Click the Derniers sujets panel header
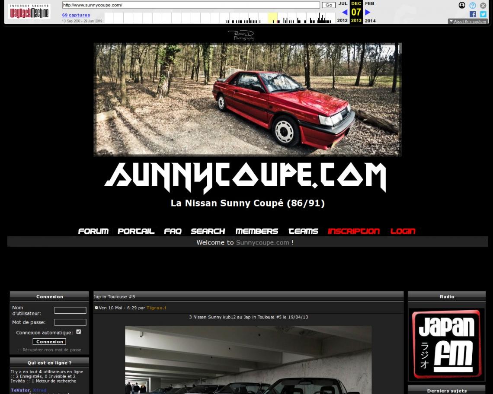 pyautogui.click(x=447, y=391)
